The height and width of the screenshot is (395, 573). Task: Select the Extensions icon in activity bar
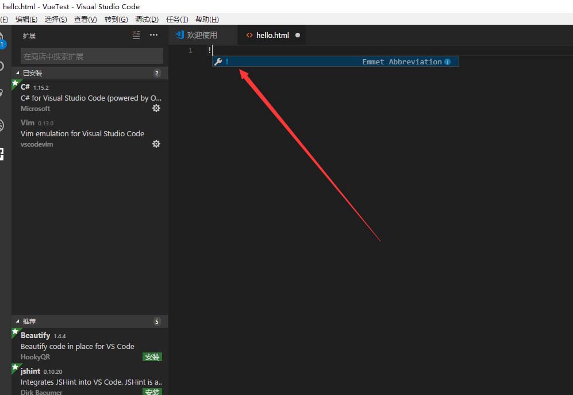[x=3, y=152]
